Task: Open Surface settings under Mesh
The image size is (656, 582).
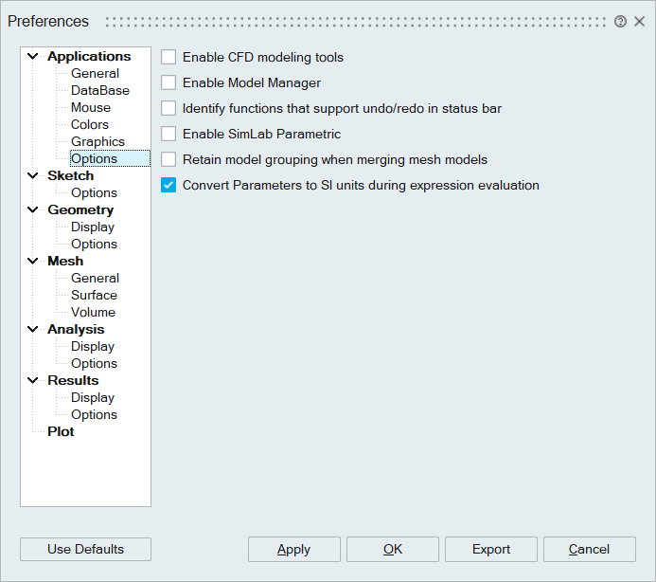Action: [94, 295]
